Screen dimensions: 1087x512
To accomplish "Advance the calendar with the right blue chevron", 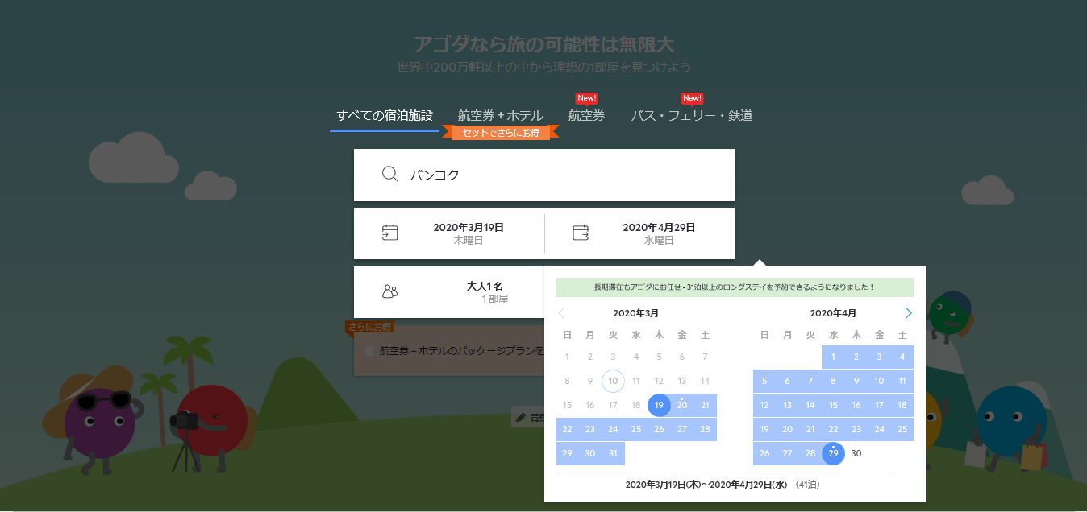I will click(907, 312).
